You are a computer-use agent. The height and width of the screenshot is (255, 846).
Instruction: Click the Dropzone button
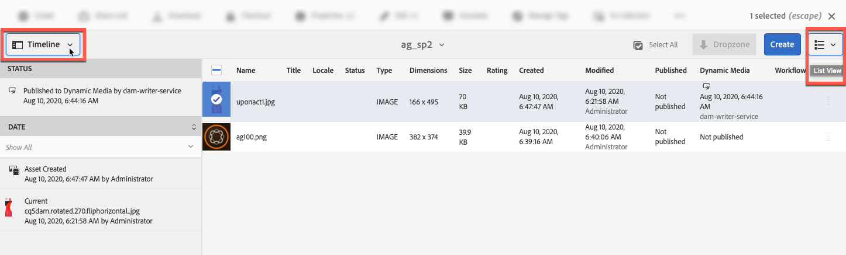[x=724, y=44]
